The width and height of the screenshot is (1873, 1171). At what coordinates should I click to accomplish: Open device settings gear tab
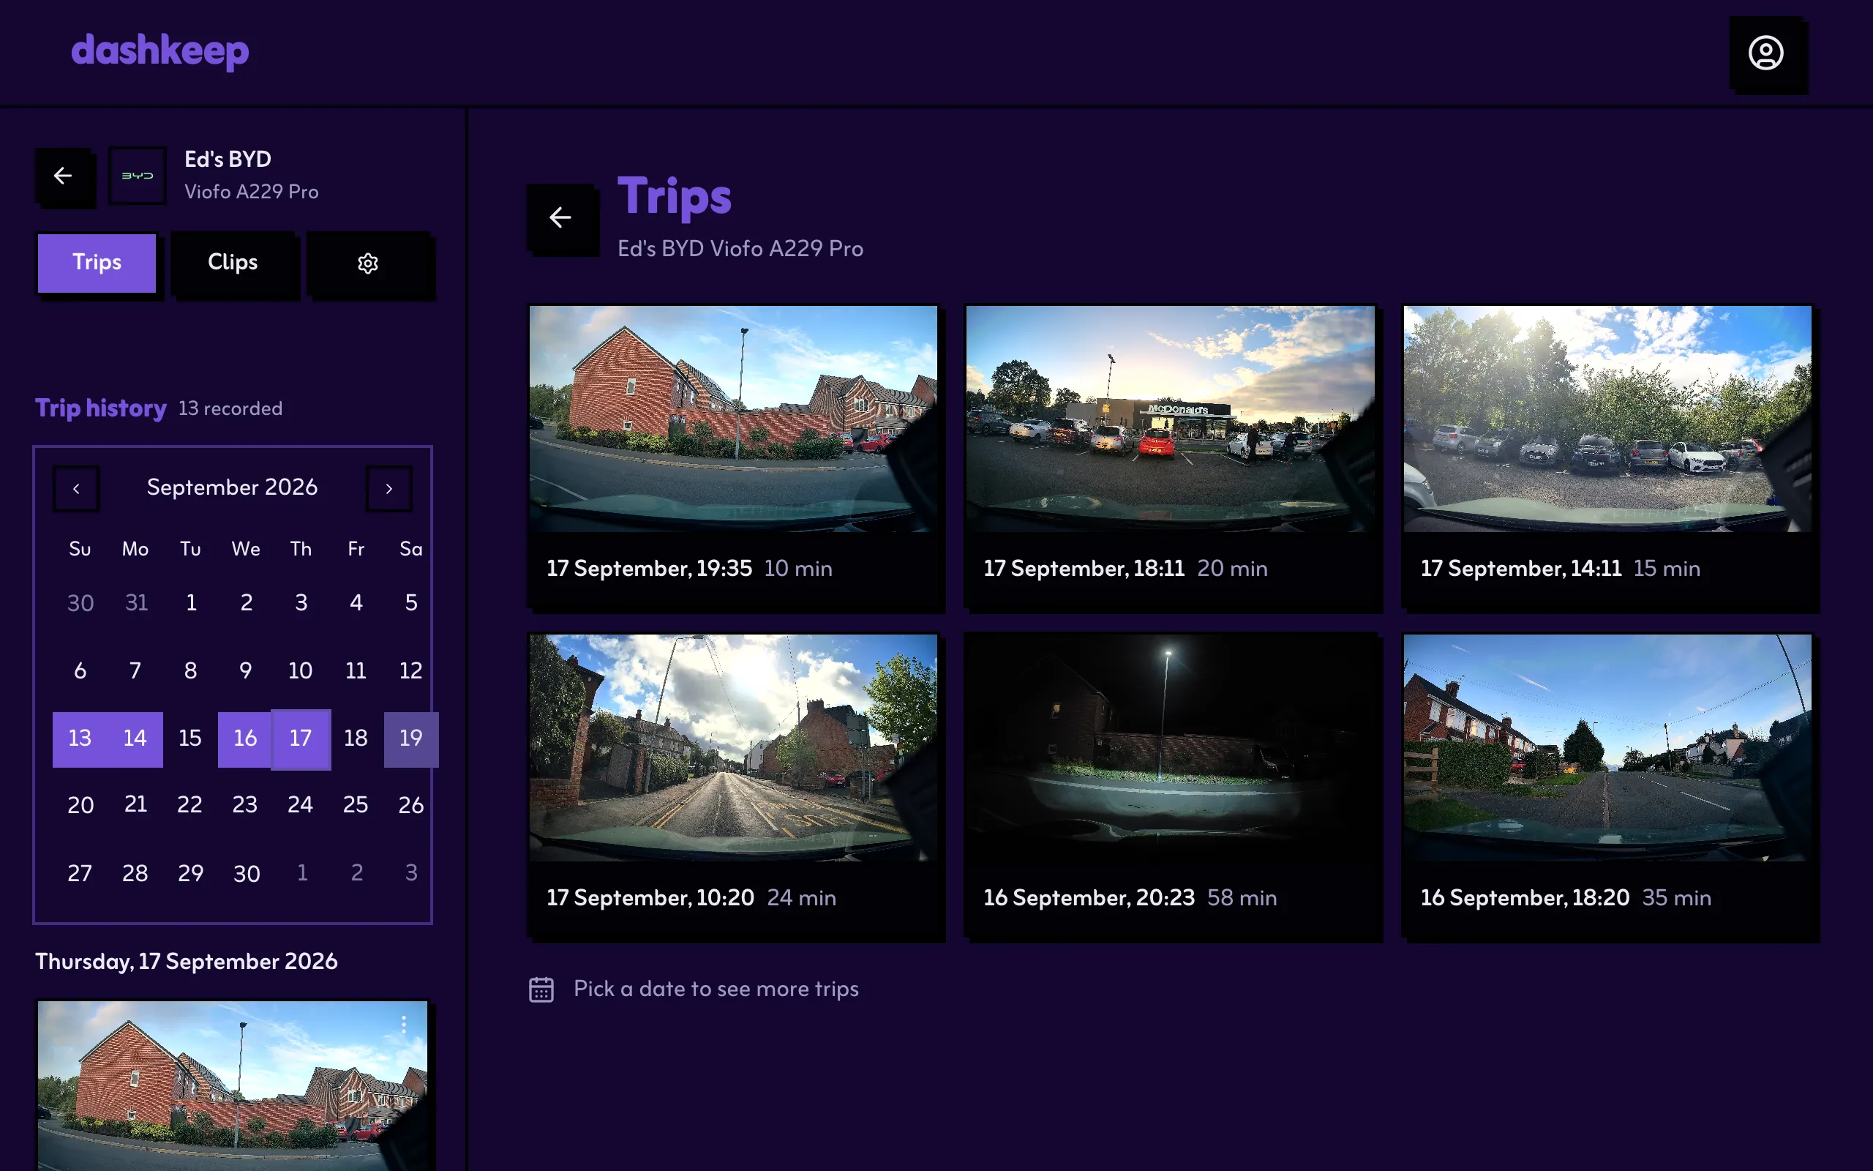pyautogui.click(x=369, y=263)
